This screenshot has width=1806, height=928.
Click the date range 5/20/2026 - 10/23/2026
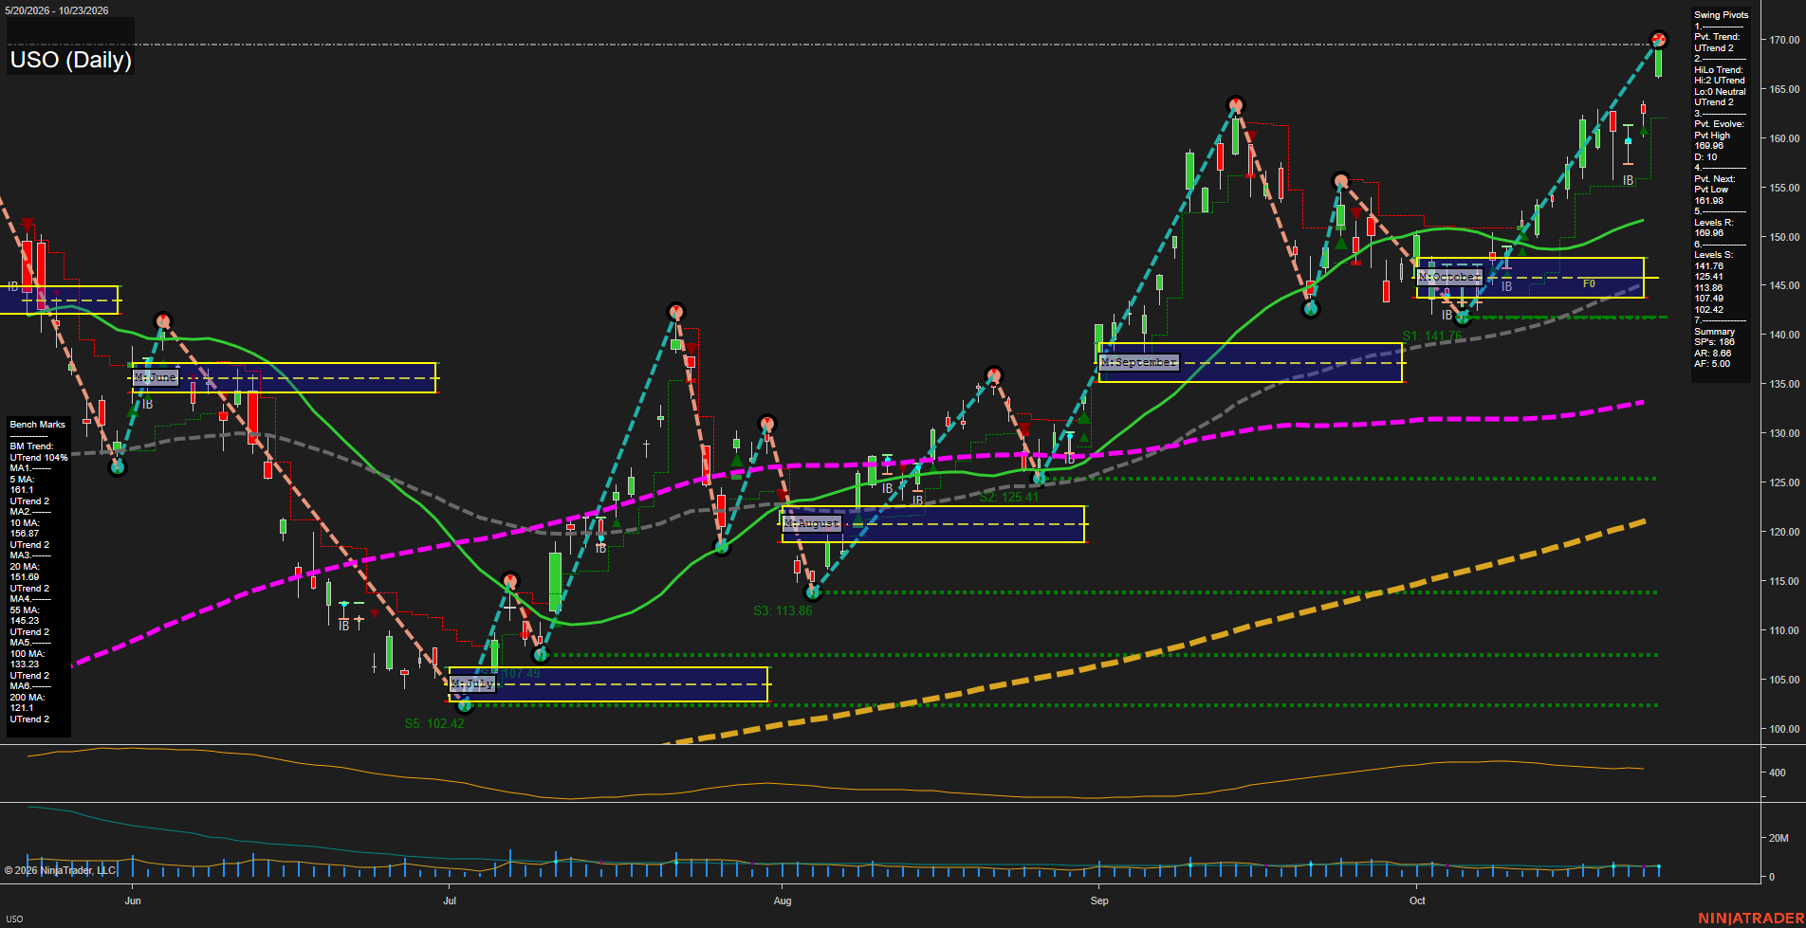(57, 10)
